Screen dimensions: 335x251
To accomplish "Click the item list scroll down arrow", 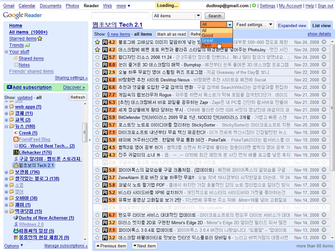I will pos(332,238).
